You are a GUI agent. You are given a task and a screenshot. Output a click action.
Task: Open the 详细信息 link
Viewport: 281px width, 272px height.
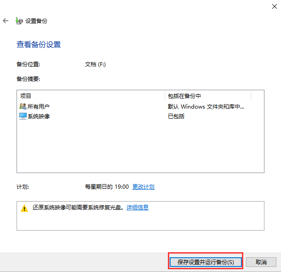coord(138,208)
